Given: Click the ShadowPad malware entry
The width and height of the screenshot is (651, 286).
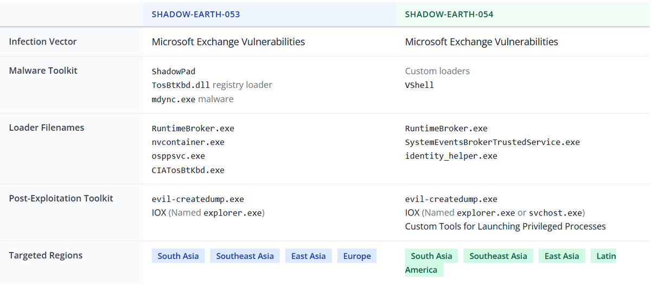Looking at the screenshot, I should coord(174,71).
